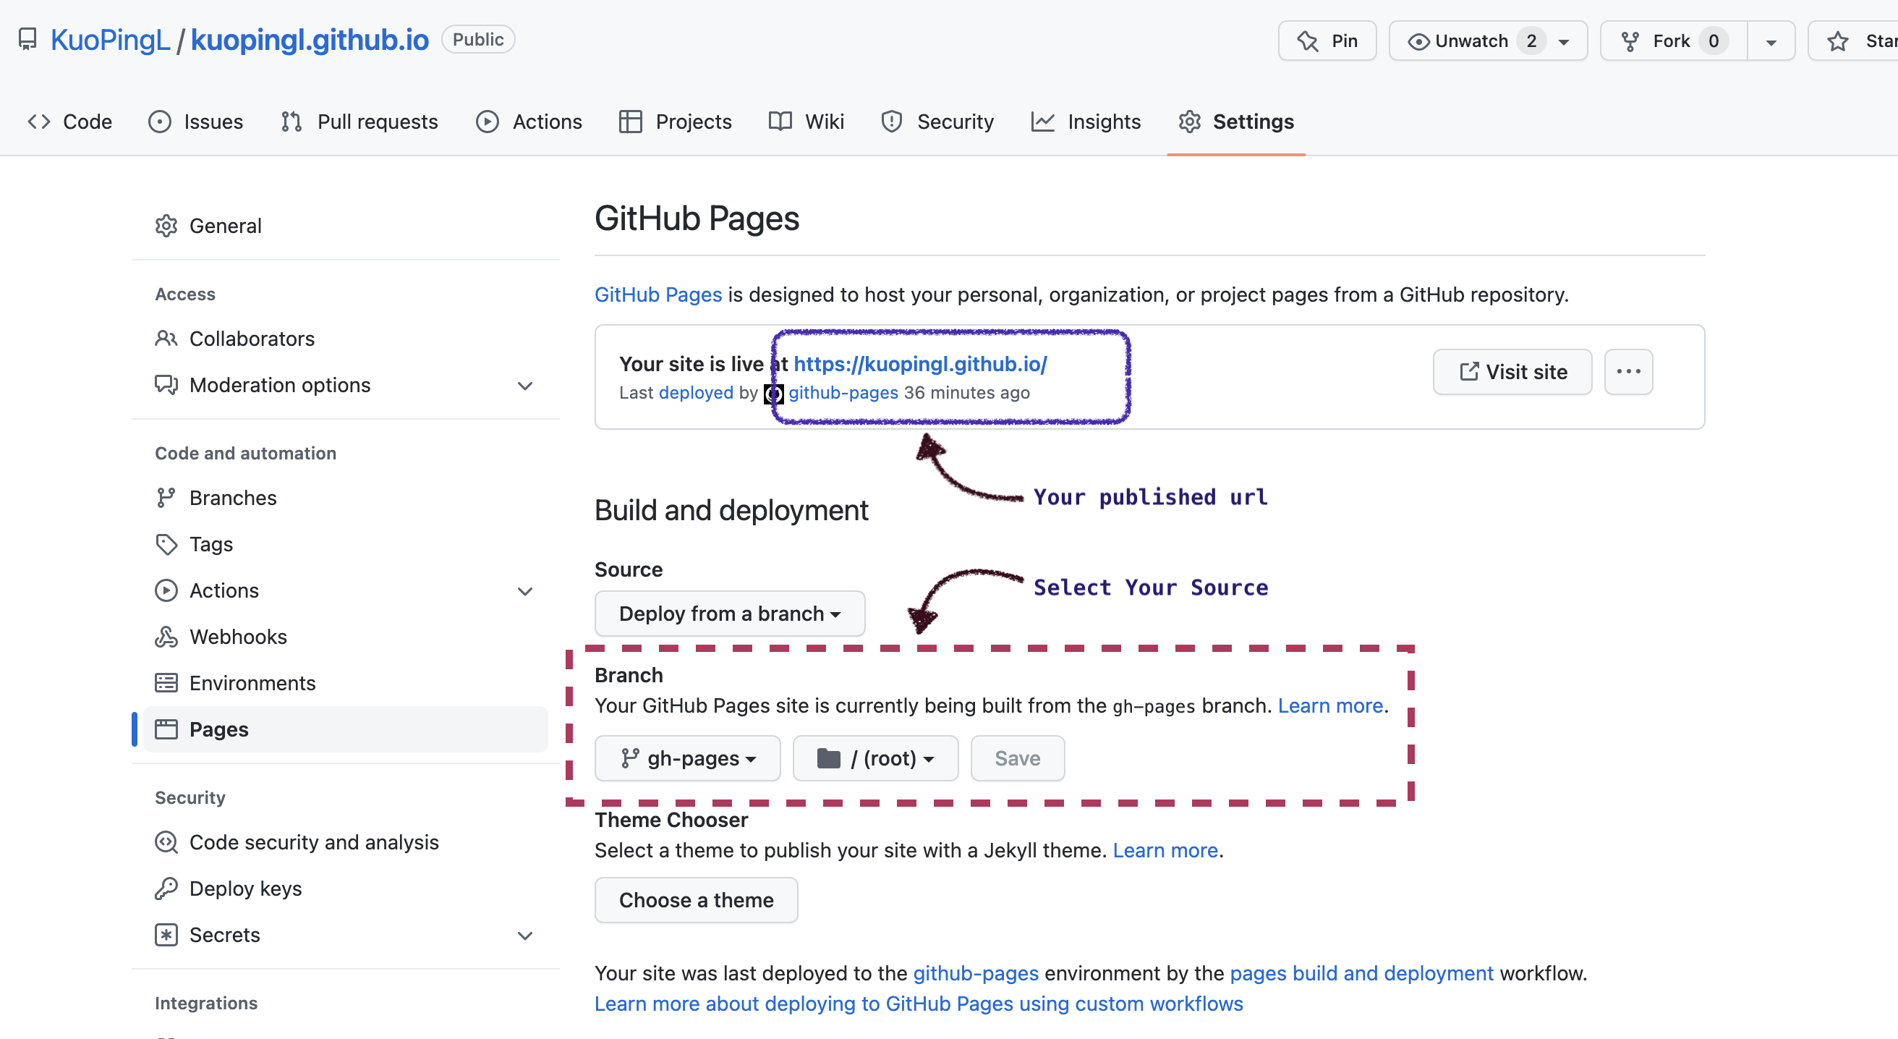Open the / (root) folder dropdown
Image resolution: width=1898 pixels, height=1039 pixels.
pyautogui.click(x=875, y=758)
